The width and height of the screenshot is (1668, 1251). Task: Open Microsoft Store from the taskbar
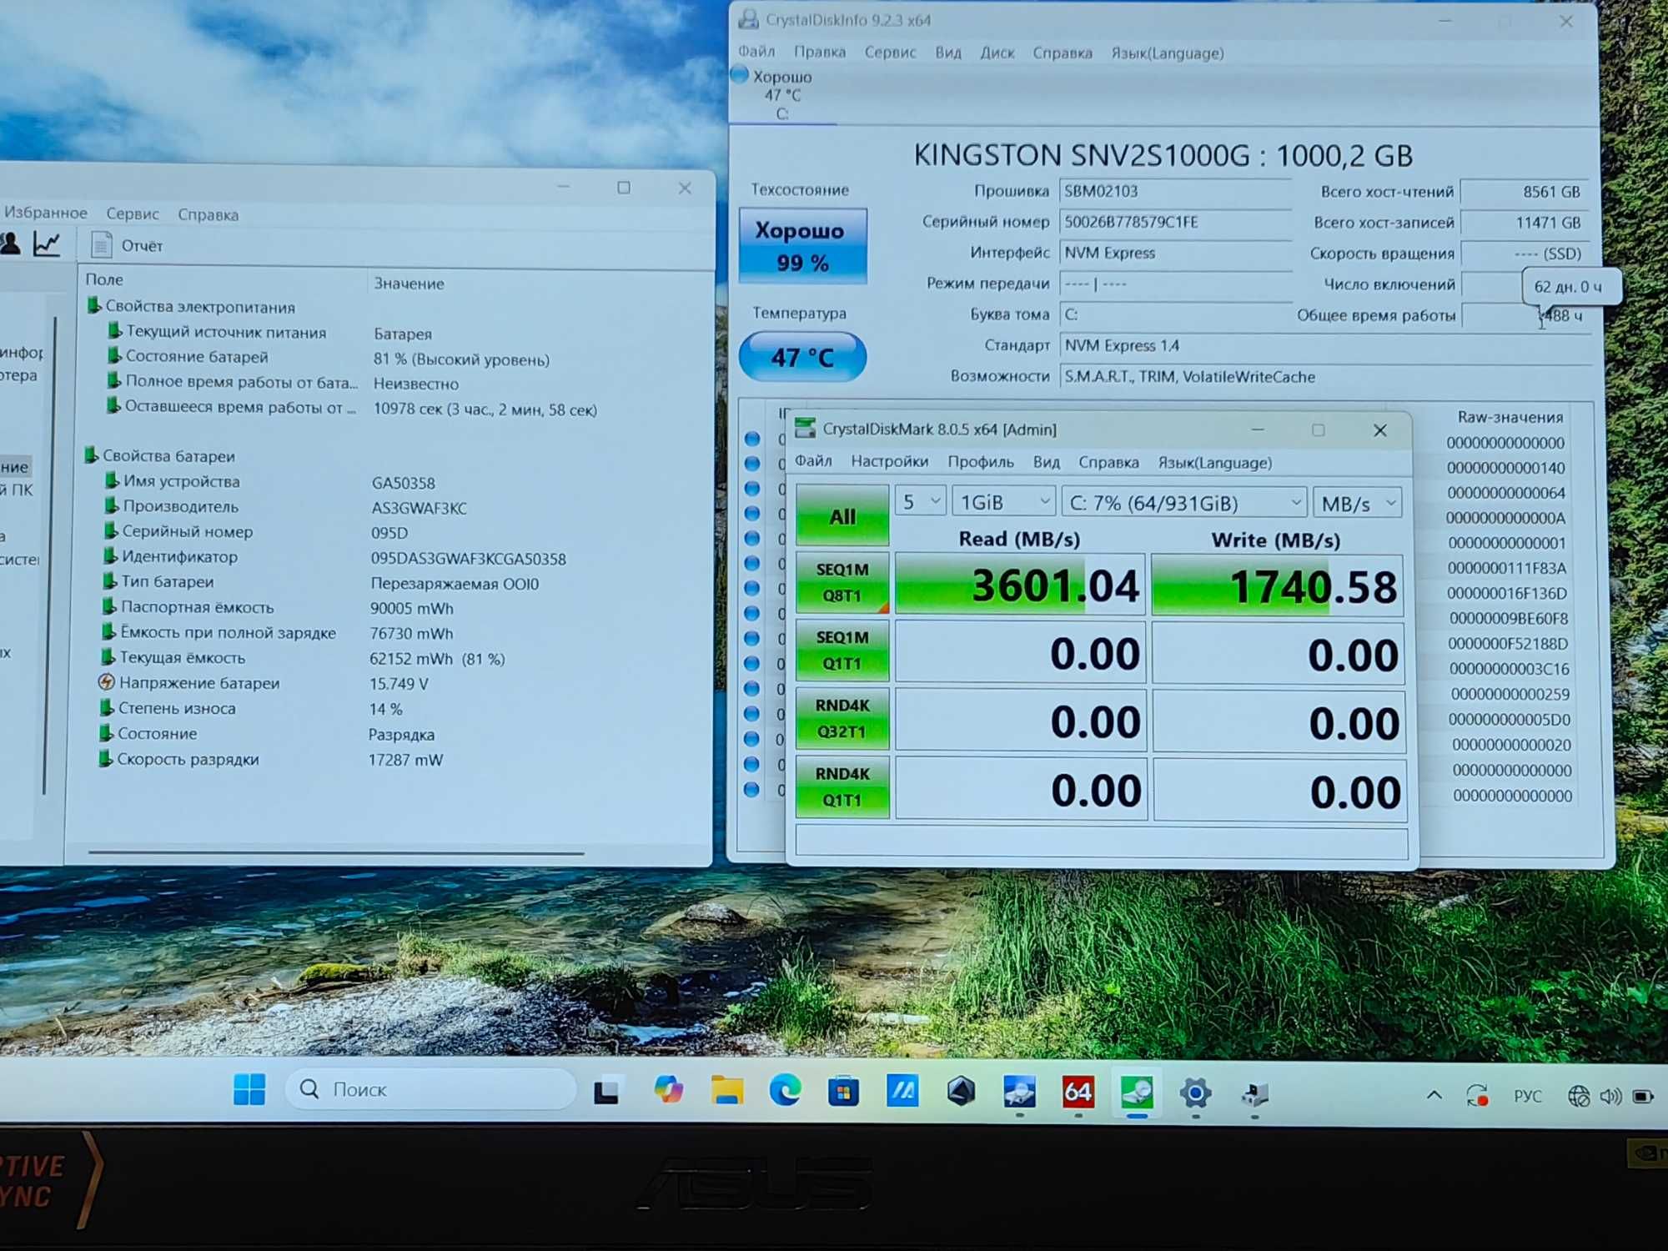click(x=843, y=1091)
